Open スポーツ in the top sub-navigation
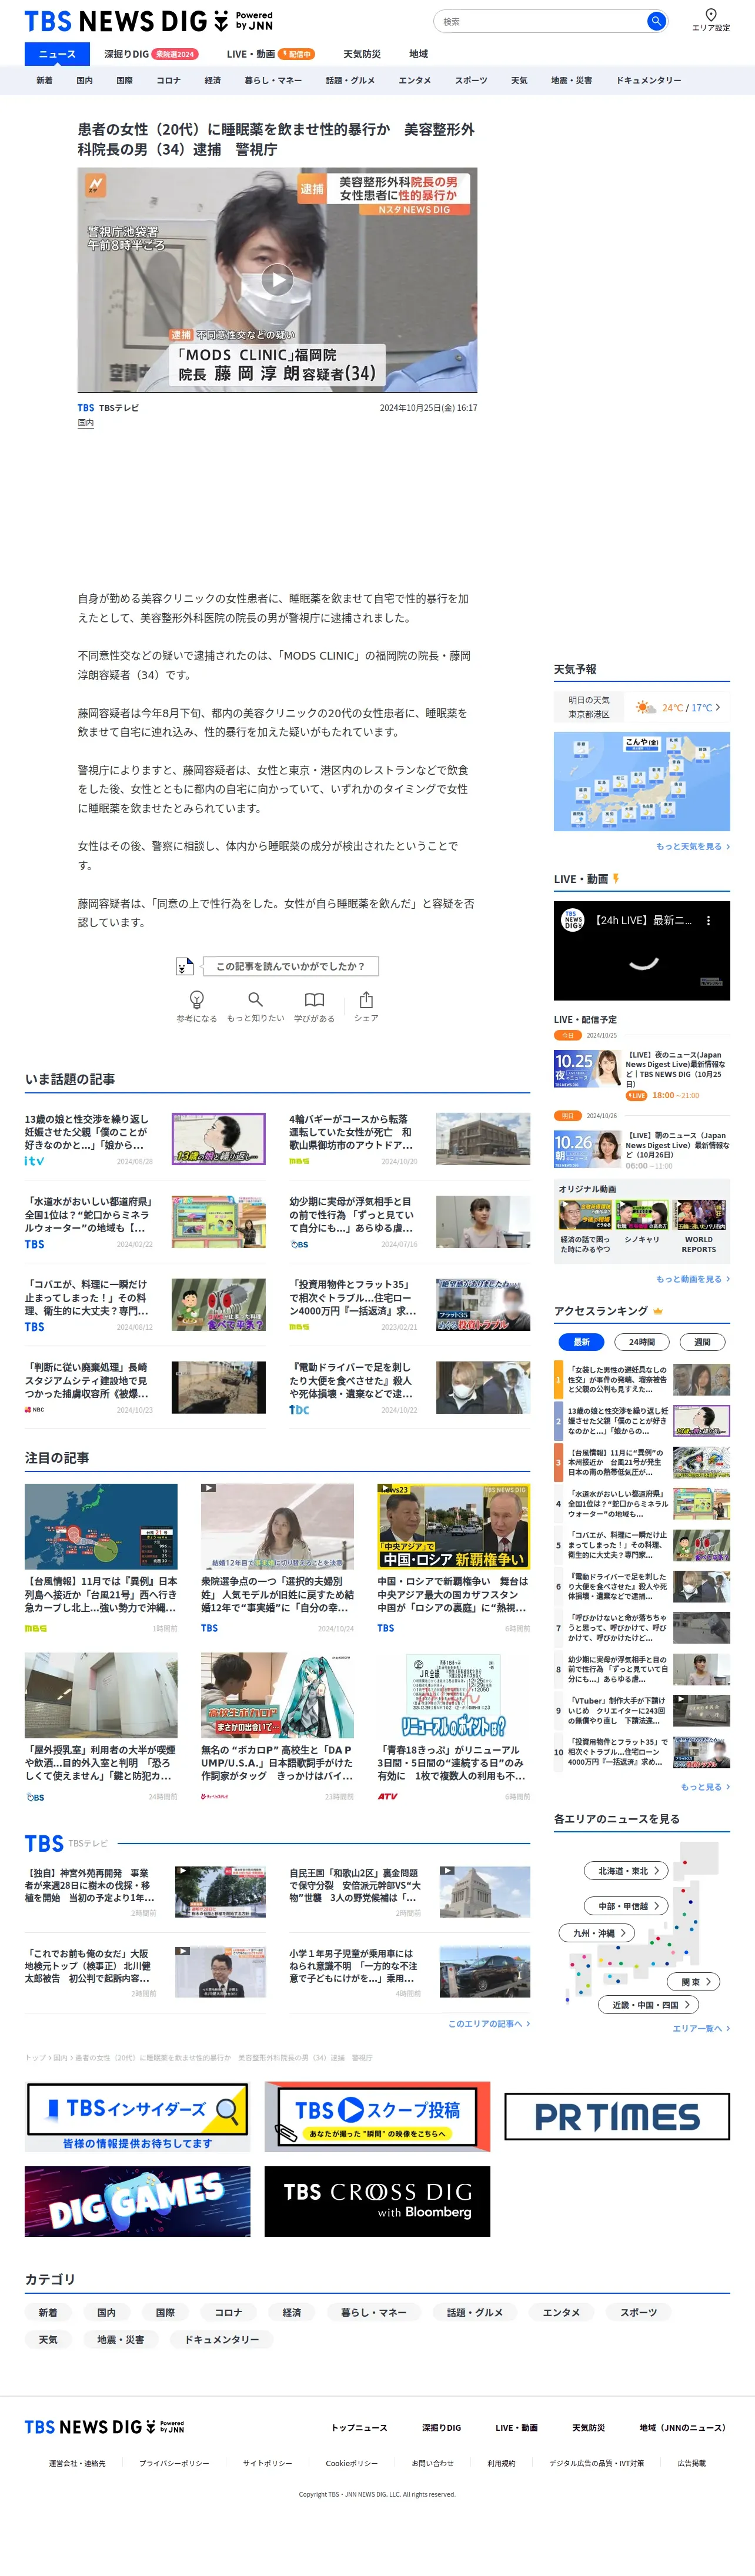Viewport: 755px width, 2576px height. 471,81
